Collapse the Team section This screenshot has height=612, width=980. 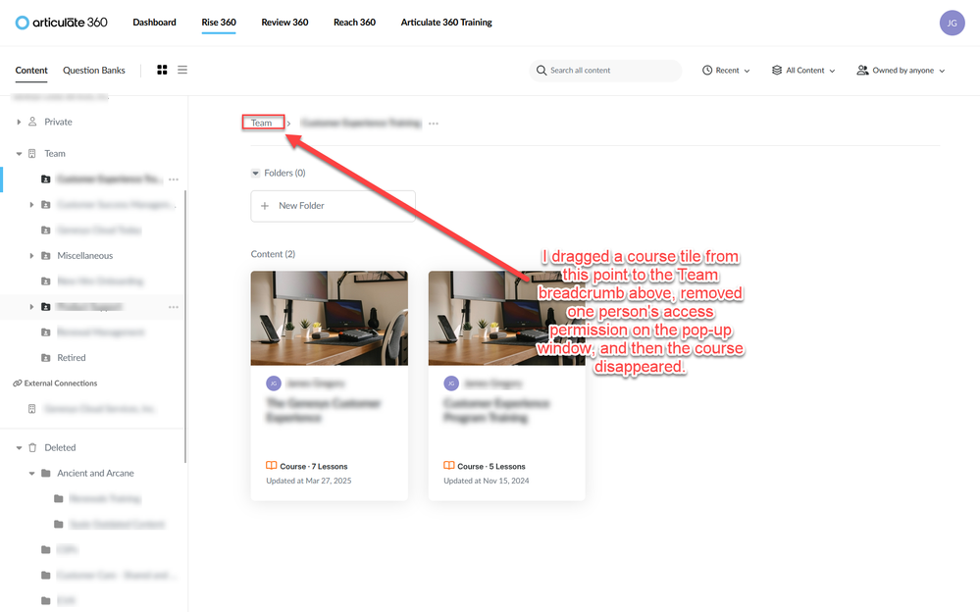click(19, 154)
